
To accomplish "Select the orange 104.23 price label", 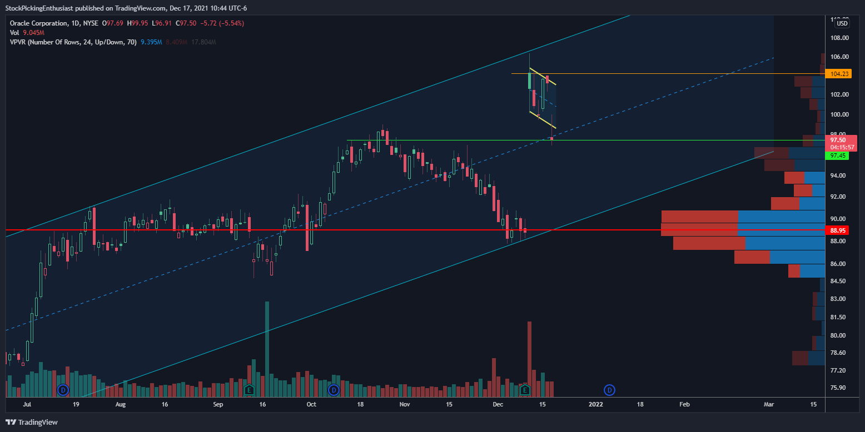I will coord(838,74).
